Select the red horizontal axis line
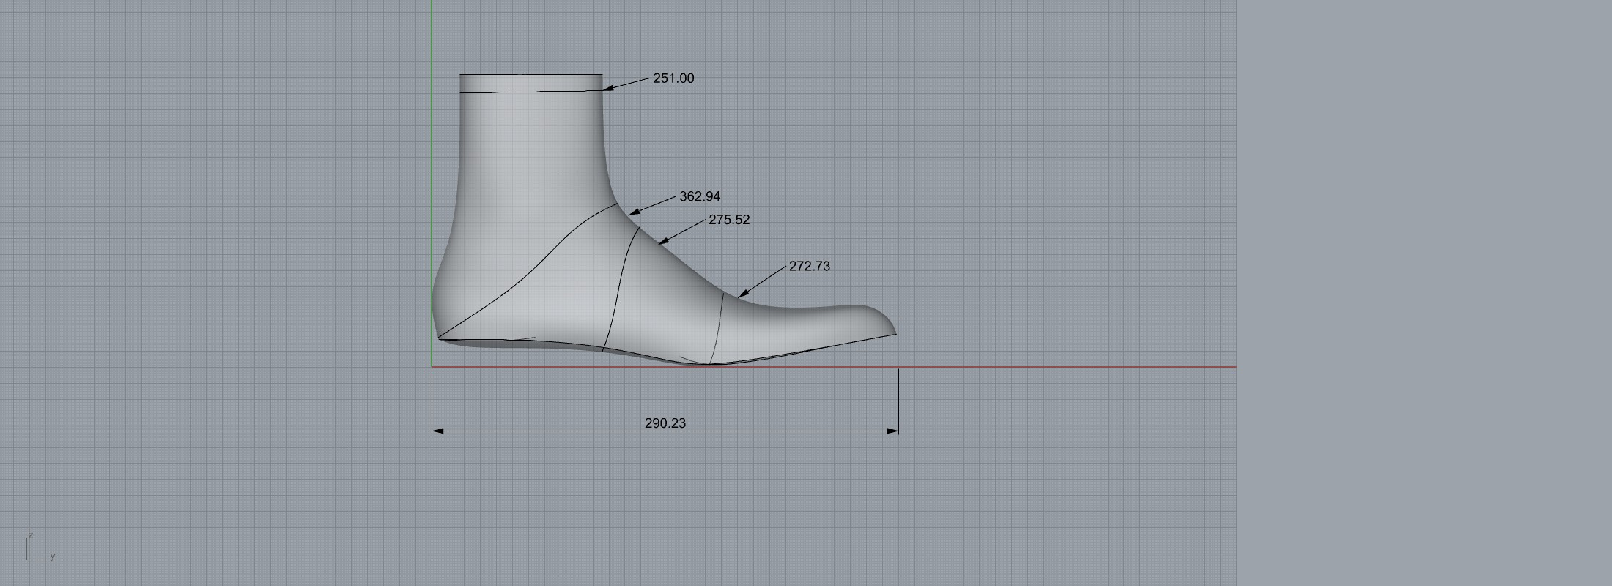This screenshot has width=1612, height=586. (1062, 367)
